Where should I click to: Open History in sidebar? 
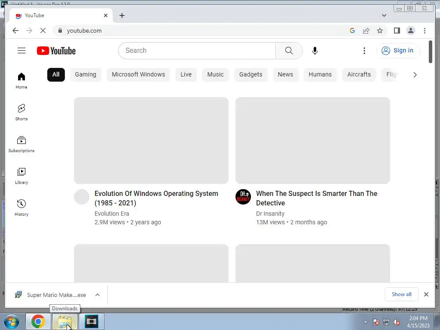tap(21, 208)
